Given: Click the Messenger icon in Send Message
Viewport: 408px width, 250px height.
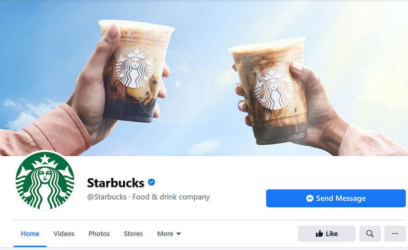Looking at the screenshot, I should click(x=310, y=199).
